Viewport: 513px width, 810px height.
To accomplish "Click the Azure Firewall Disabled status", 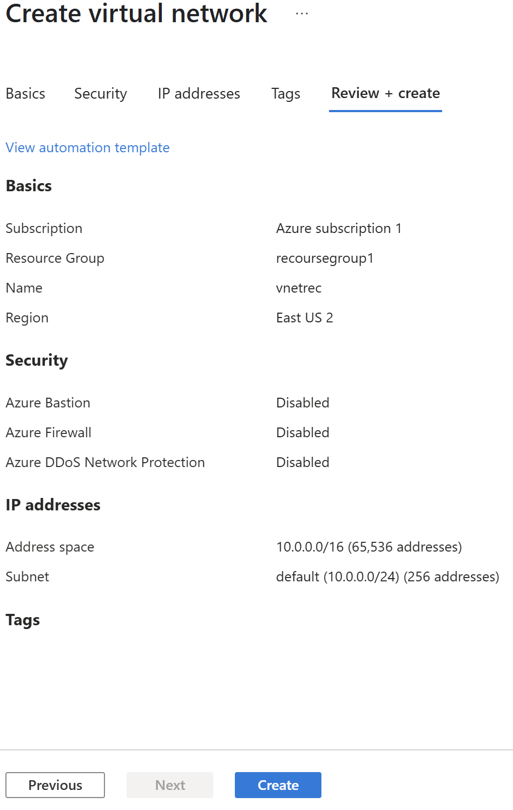I will tap(302, 432).
